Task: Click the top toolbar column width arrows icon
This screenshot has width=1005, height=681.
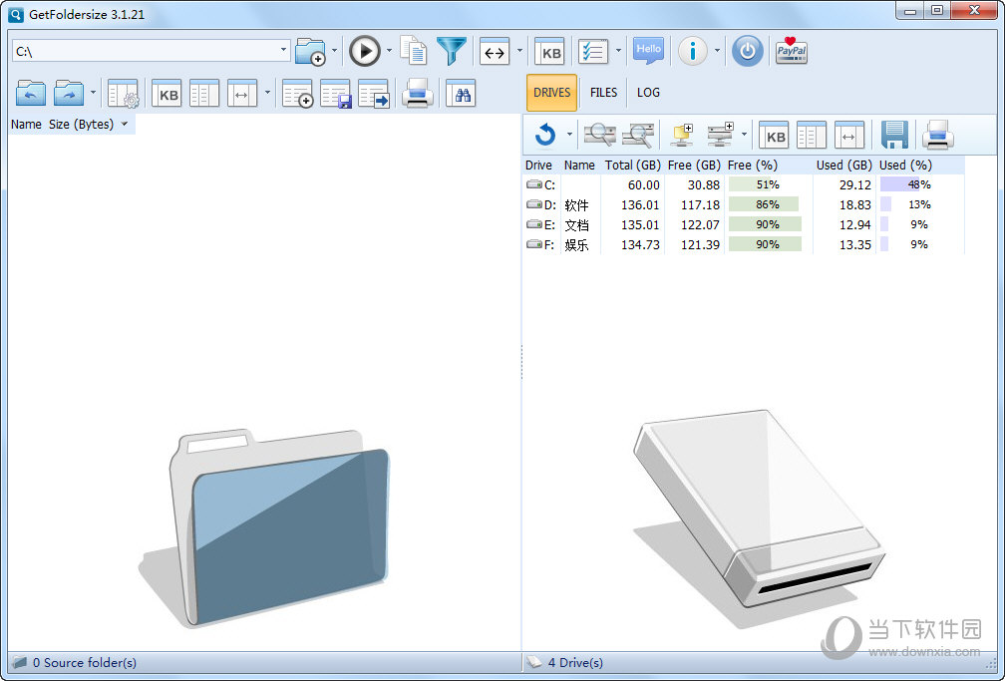Action: pos(495,52)
